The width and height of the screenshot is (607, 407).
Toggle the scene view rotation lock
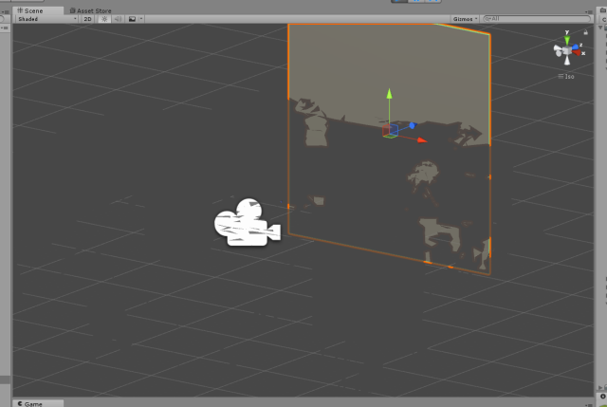click(x=586, y=32)
